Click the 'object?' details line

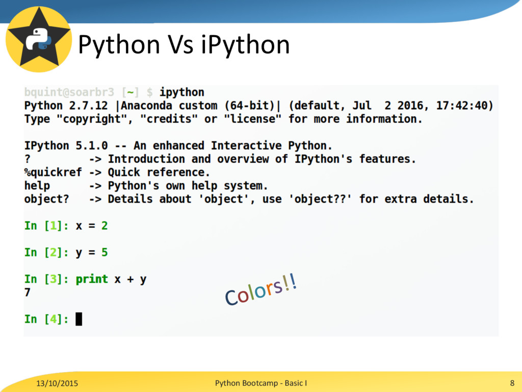[249, 199]
